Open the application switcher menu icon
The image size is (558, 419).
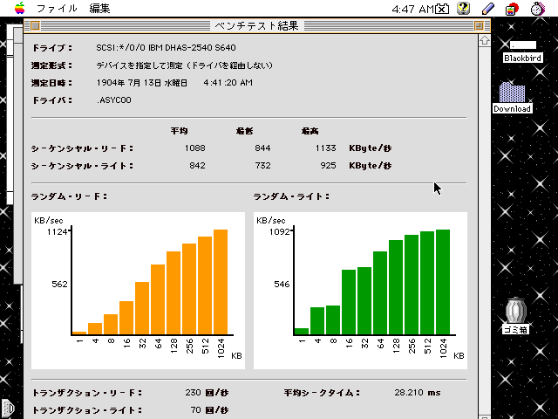[512, 9]
